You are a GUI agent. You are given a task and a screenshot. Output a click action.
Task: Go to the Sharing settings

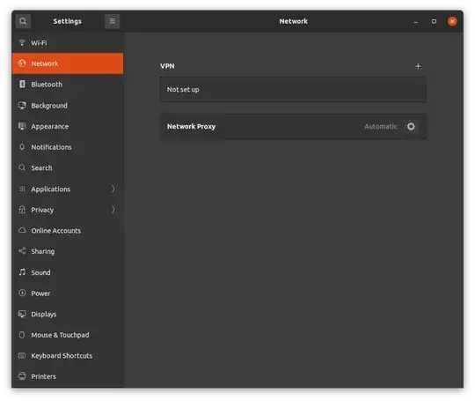point(68,251)
